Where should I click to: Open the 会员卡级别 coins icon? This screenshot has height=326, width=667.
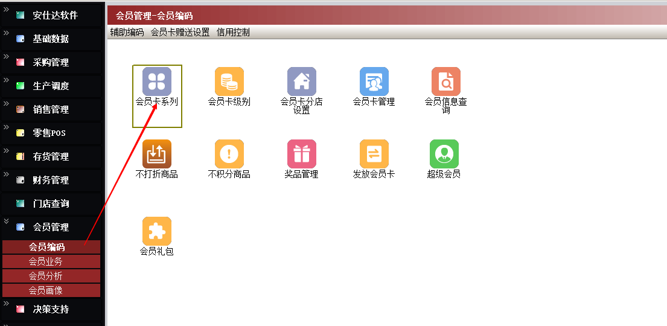[229, 81]
